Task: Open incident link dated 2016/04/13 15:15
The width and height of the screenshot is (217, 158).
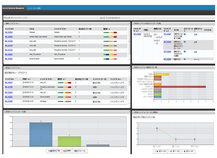Action: click(9, 87)
